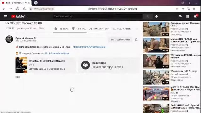Open the notifications bell in header
201x113 pixels.
pos(195,16)
